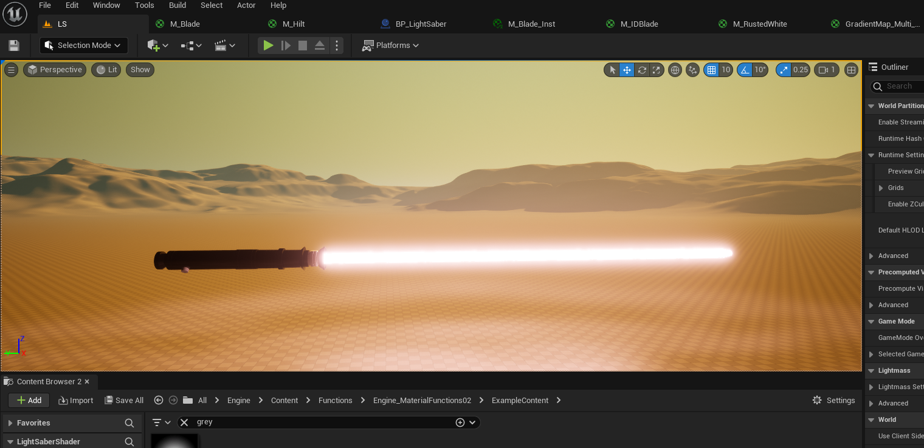Viewport: 924px width, 448px height.
Task: Save search as collection plus icon
Action: (x=460, y=423)
